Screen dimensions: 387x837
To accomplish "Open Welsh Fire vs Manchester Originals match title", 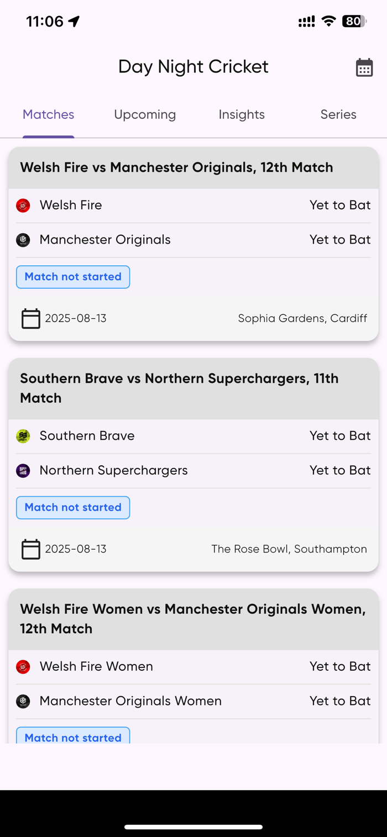I will coord(177,167).
